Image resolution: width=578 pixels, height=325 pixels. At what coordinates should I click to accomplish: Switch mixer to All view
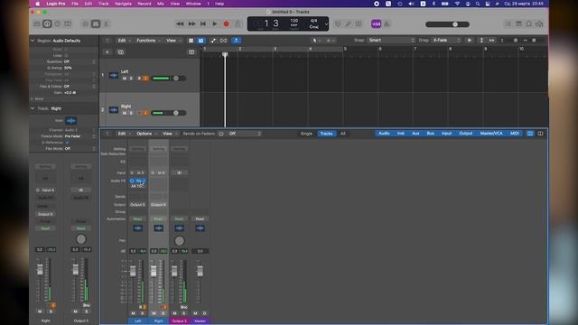pyautogui.click(x=343, y=134)
